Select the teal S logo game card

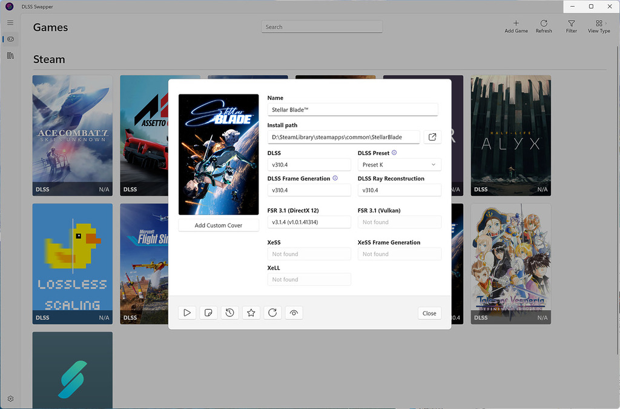point(73,370)
